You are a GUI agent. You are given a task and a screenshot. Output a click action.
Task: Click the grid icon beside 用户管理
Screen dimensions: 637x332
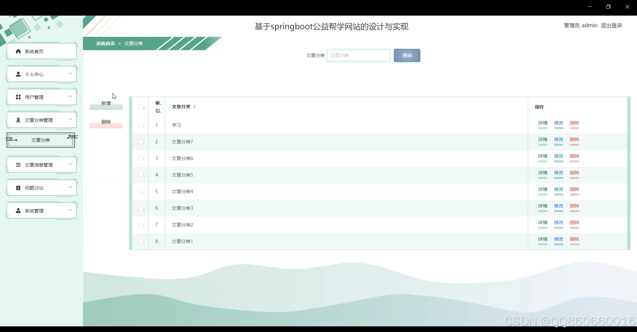18,97
